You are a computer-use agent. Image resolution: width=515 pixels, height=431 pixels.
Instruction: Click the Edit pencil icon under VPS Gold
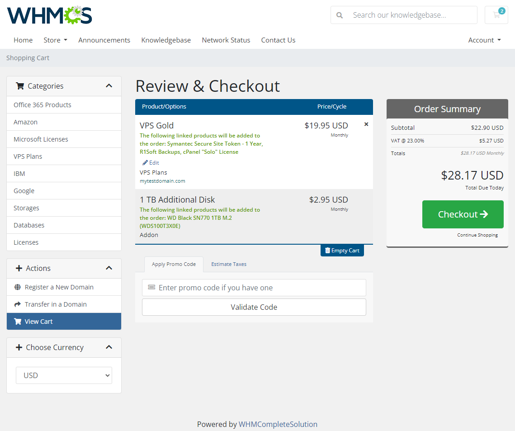pos(146,162)
